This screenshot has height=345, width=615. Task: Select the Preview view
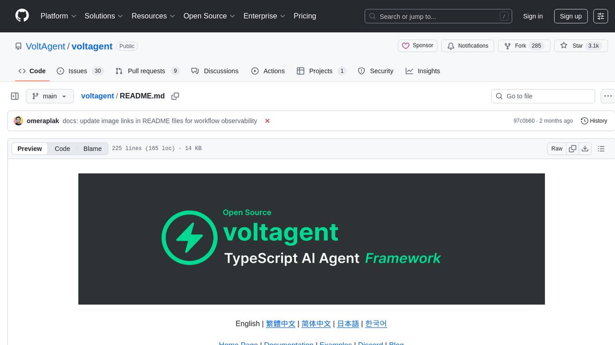pos(30,149)
